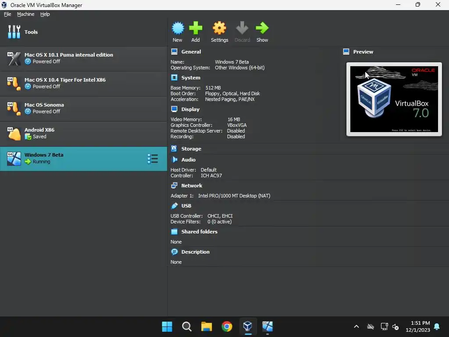449x337 pixels.
Task: Click the Preview section monitor icon
Action: [346, 52]
